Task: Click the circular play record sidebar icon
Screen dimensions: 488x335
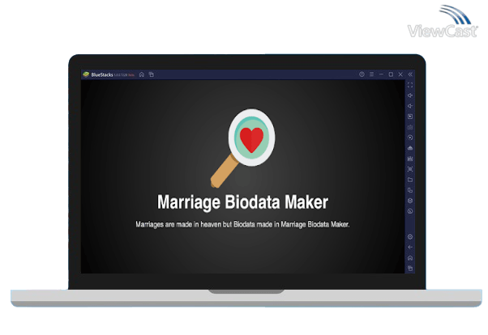Action: point(410,138)
